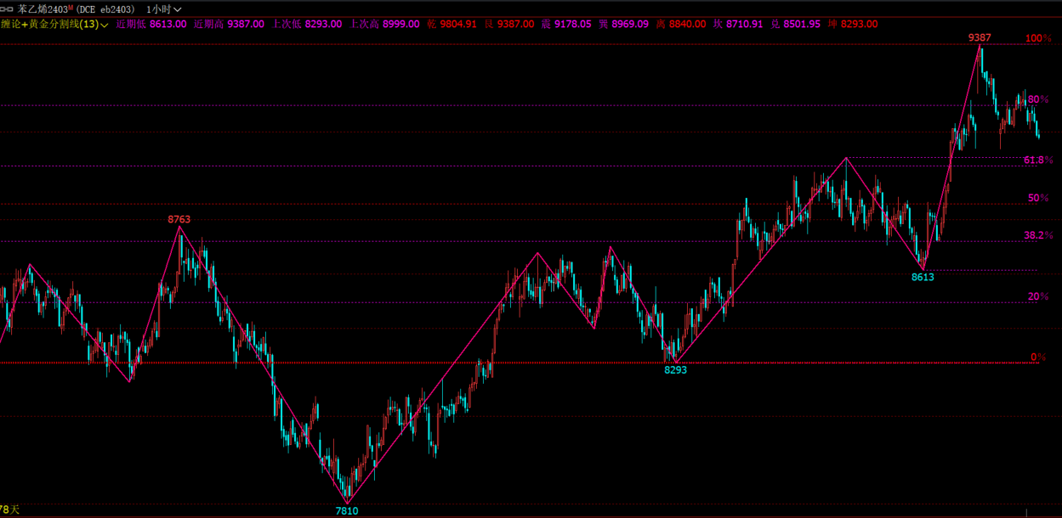Select the 近期低 8613.00 value

[150, 24]
